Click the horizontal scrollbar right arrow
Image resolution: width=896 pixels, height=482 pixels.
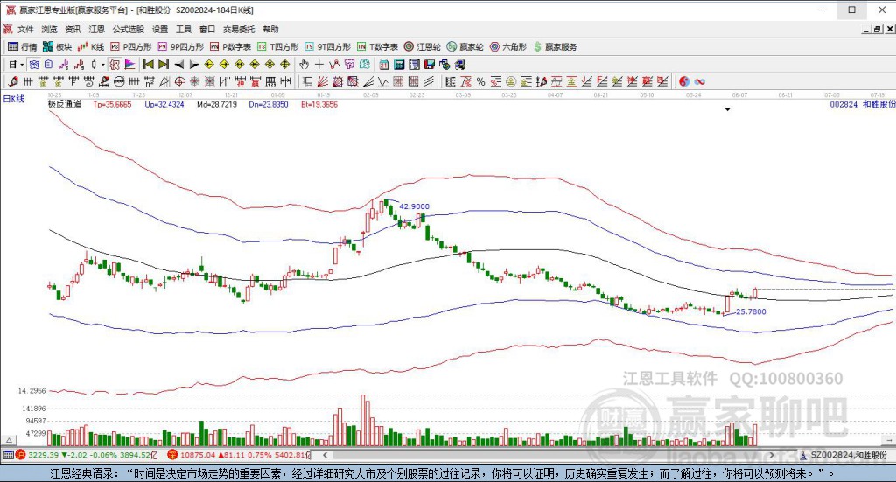(772, 455)
